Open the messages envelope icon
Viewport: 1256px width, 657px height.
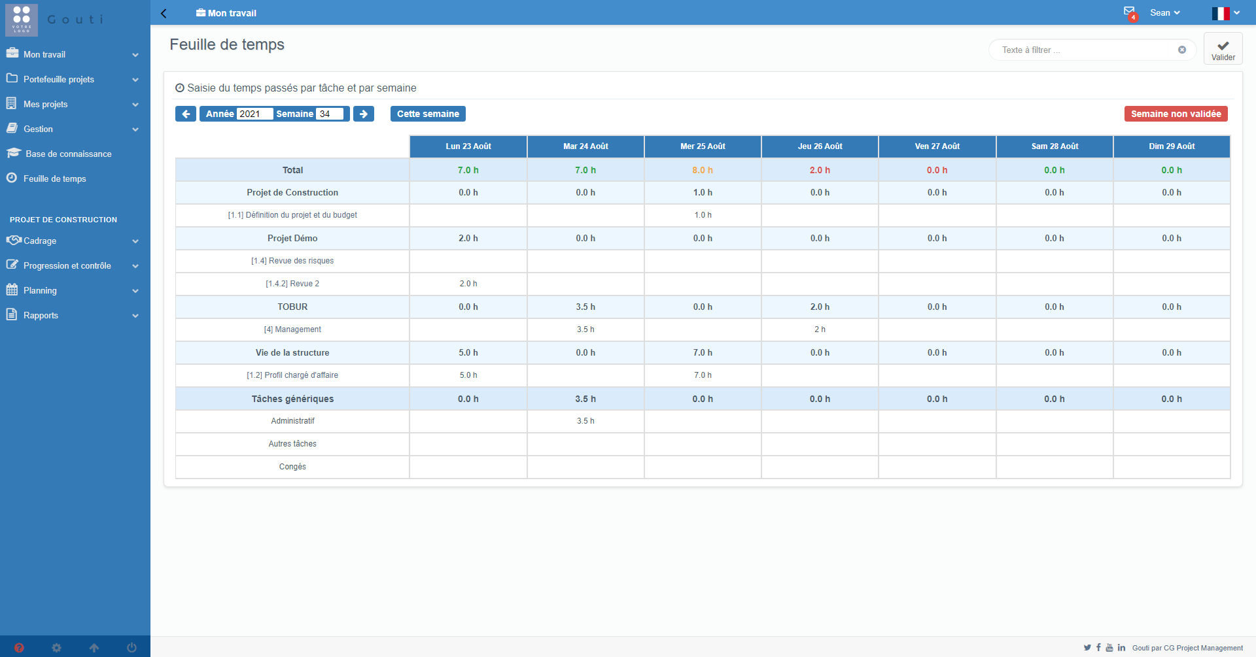click(1129, 12)
